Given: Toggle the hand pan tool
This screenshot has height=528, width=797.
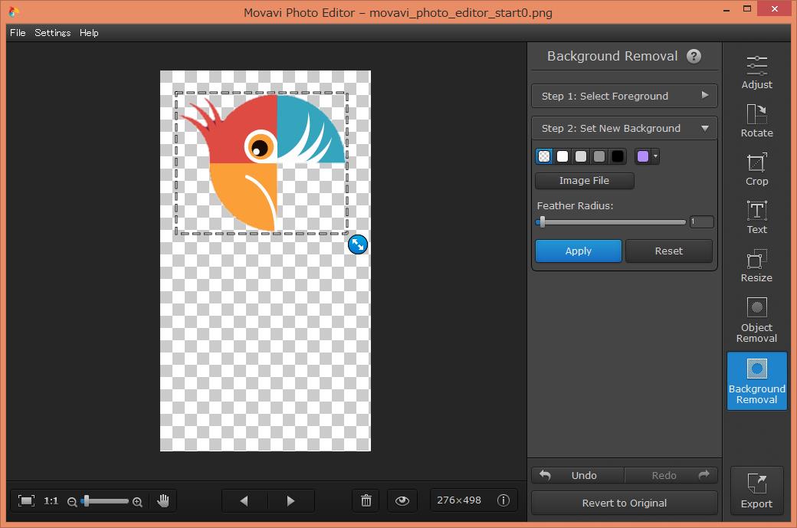Looking at the screenshot, I should (x=162, y=500).
